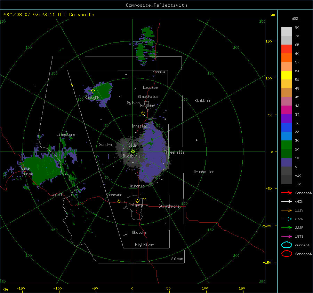This screenshot has width=313, height=293.
Task: Click the Blackfalds label
Action: 148,97
